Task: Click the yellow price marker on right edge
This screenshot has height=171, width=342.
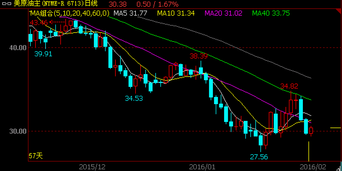Action: (x=335, y=128)
